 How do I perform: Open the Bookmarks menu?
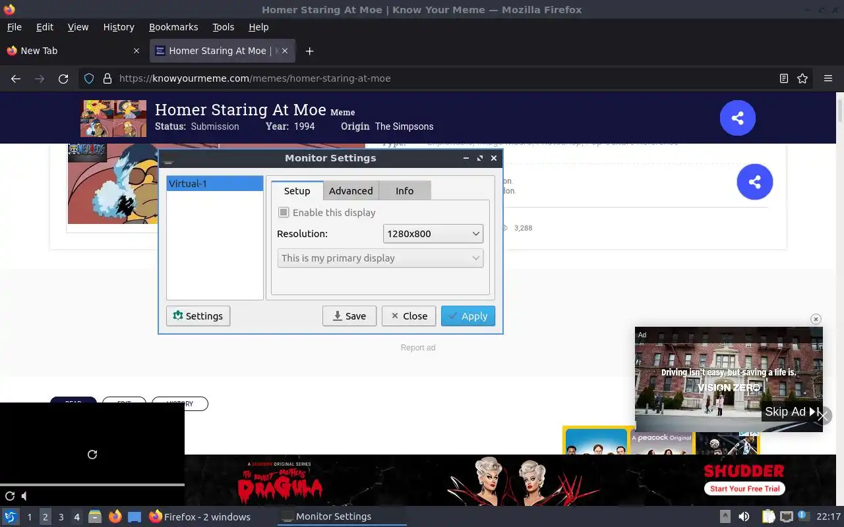(173, 27)
